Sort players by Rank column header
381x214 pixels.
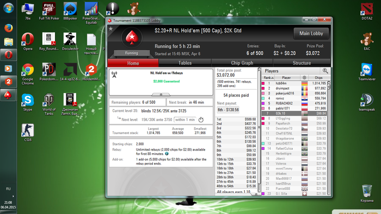268,78
